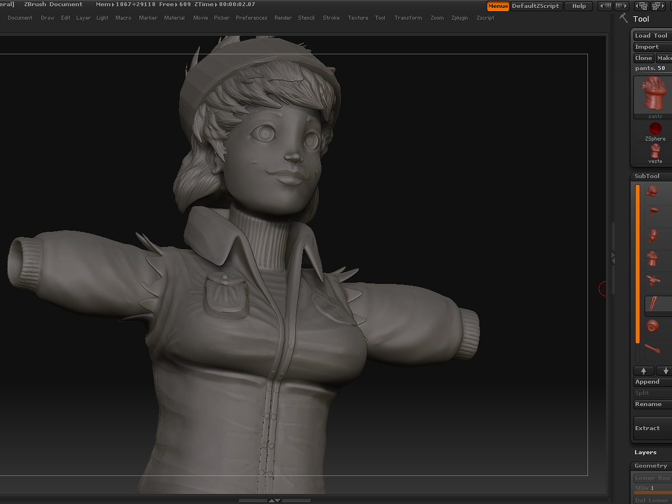Click the Append subtool button
Image resolution: width=672 pixels, height=504 pixels.
[652, 382]
